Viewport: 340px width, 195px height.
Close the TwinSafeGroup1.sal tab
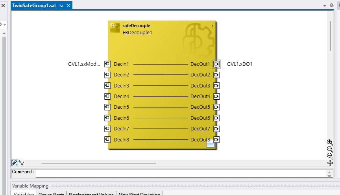pos(68,6)
